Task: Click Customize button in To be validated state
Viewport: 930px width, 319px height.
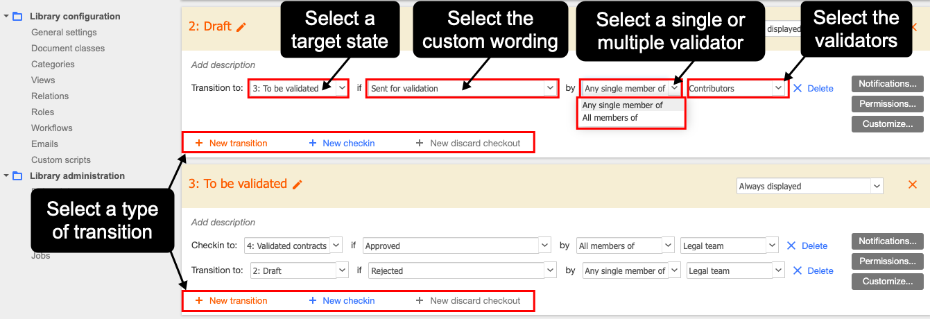Action: pos(887,281)
